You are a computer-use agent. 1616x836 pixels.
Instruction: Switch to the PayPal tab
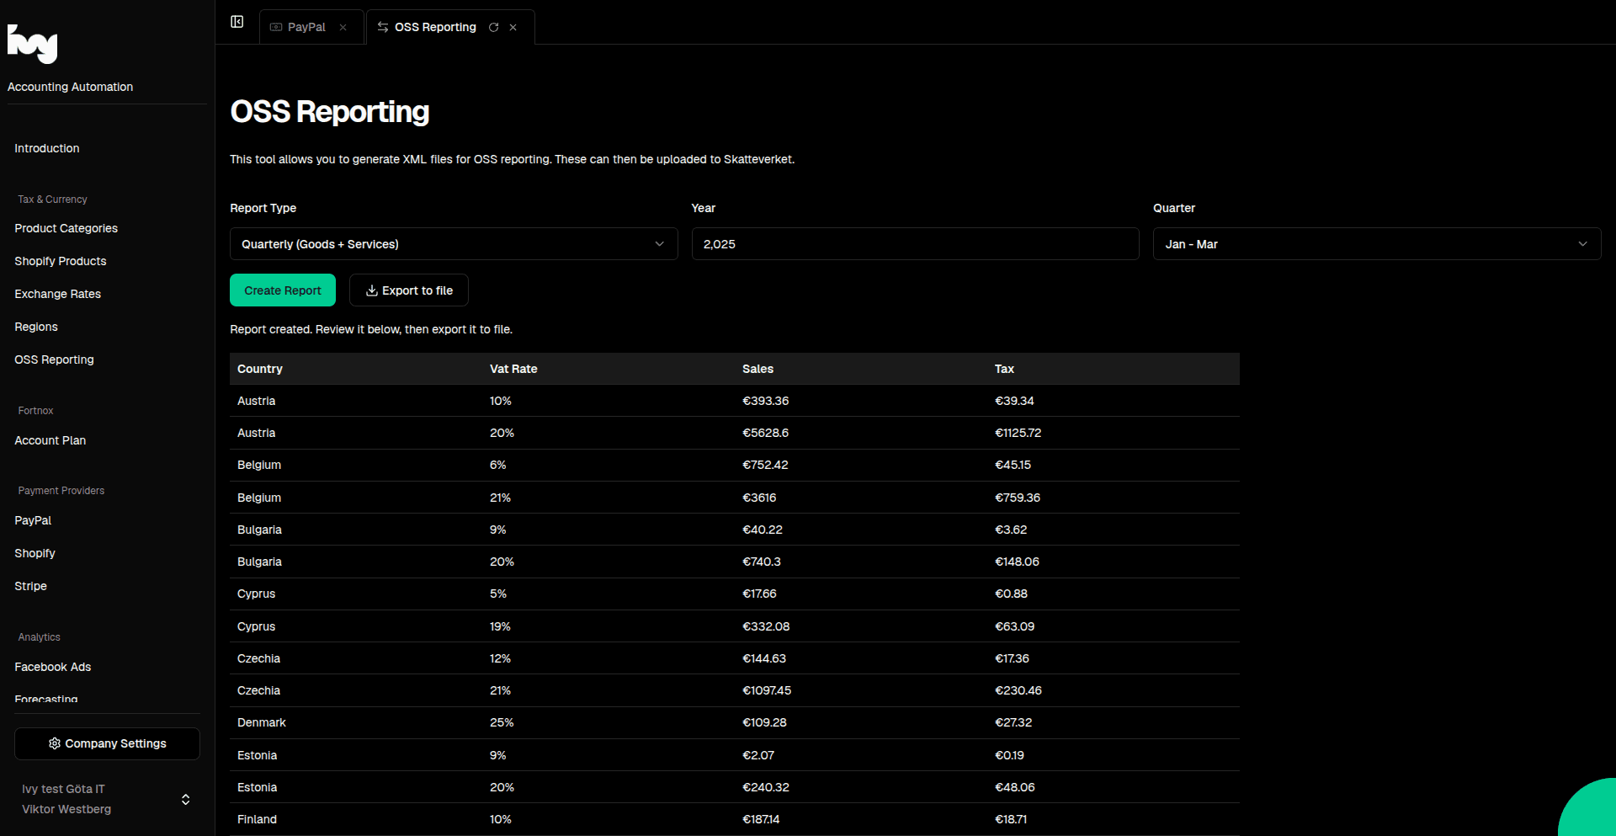pyautogui.click(x=306, y=28)
